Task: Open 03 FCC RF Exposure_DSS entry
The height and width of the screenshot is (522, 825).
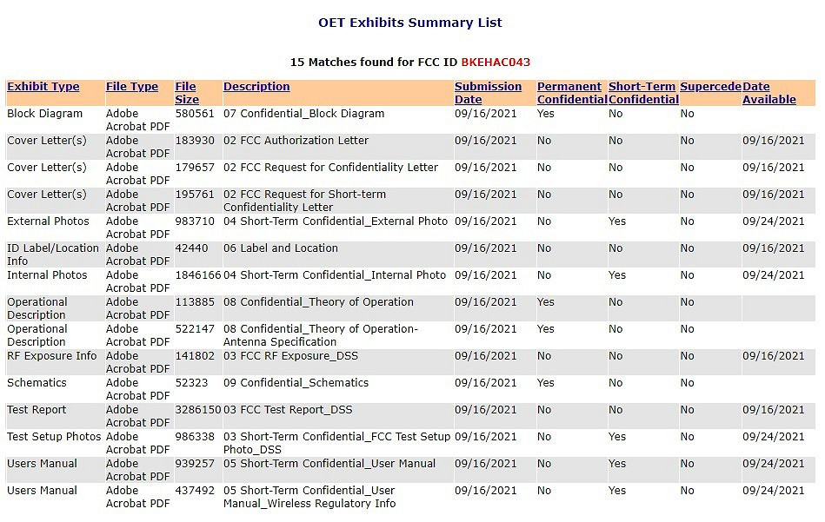Action: click(290, 356)
